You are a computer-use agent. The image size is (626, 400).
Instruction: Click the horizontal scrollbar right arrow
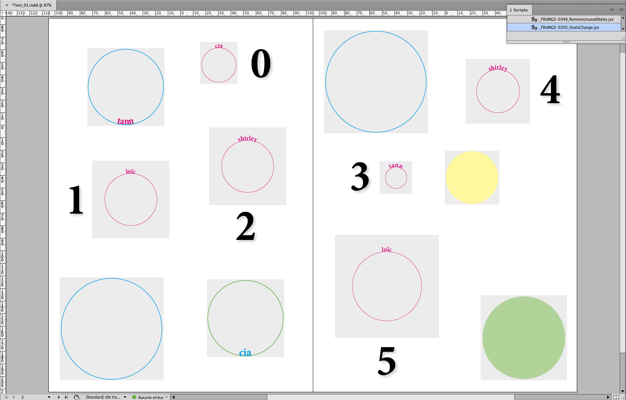pyautogui.click(x=608, y=397)
